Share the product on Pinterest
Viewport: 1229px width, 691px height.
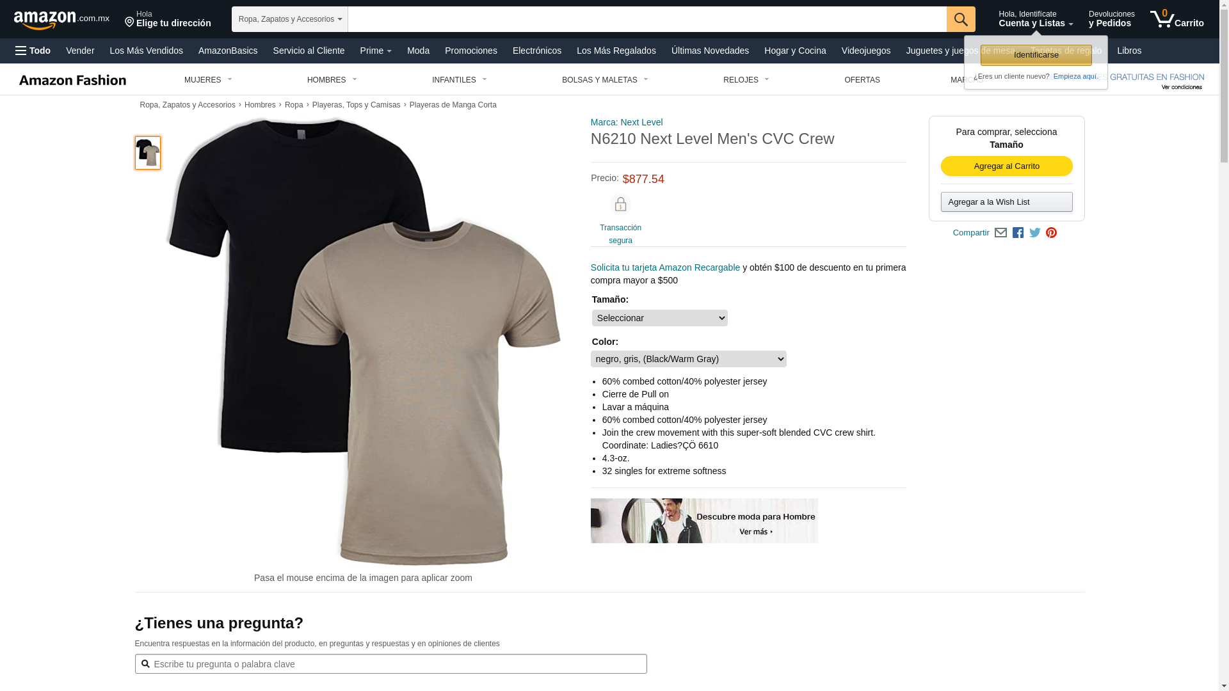click(x=1051, y=233)
